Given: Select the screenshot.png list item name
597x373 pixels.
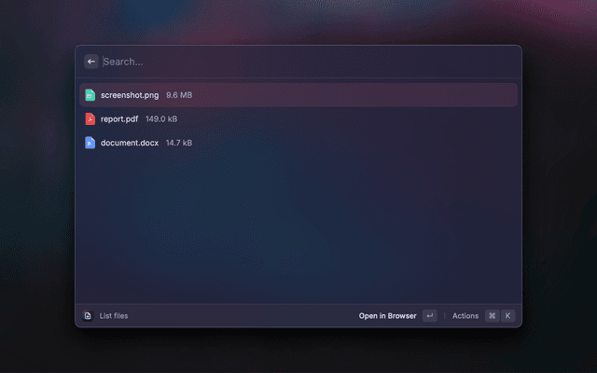Looking at the screenshot, I should tap(130, 95).
